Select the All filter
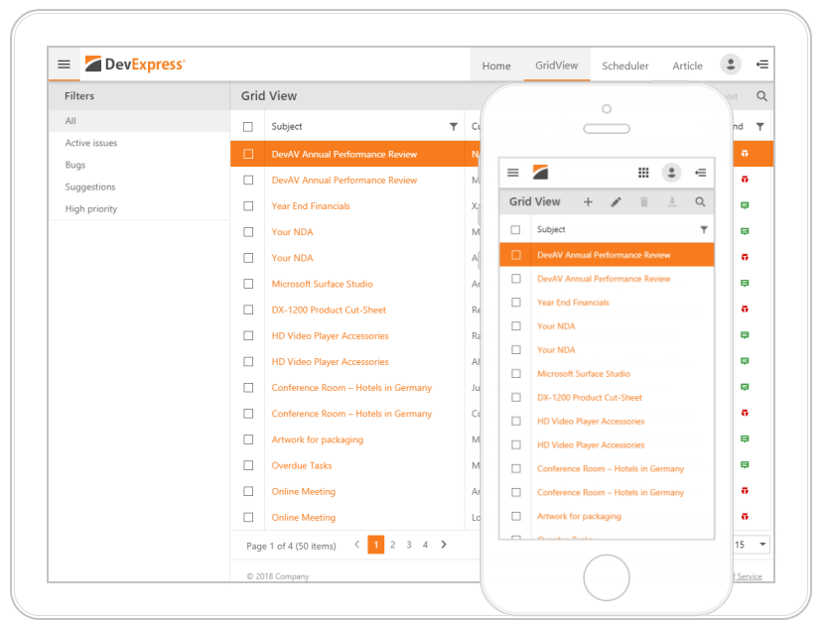 click(139, 121)
